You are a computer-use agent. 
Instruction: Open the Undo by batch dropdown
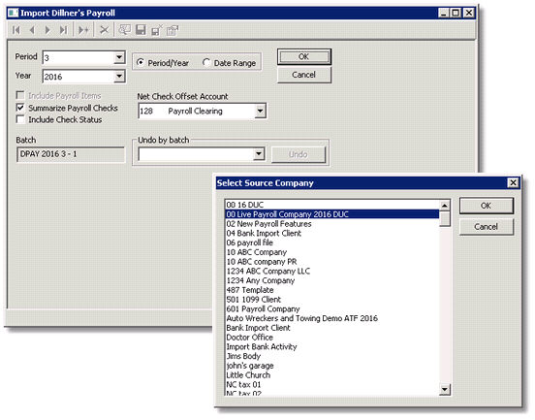point(259,154)
